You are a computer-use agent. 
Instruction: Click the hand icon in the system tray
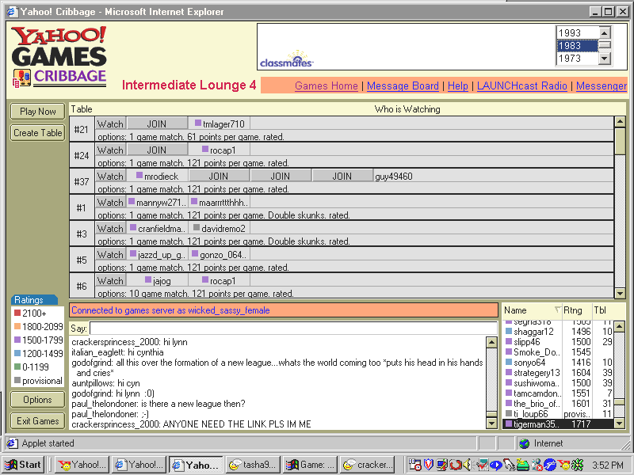click(x=510, y=465)
